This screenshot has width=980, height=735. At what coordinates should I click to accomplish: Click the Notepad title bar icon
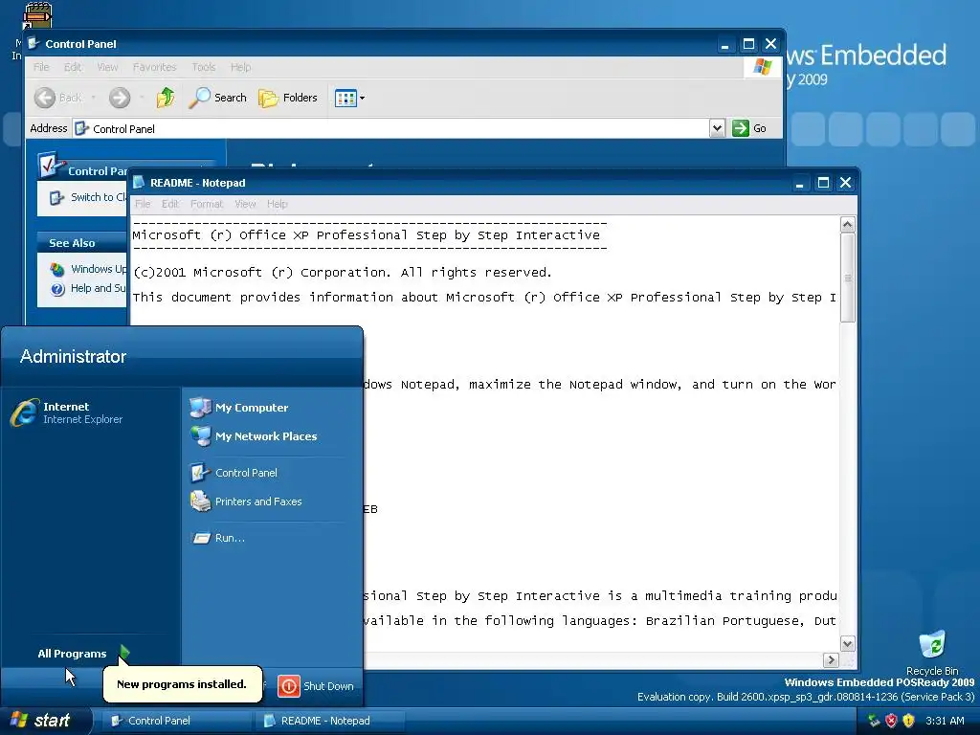139,183
